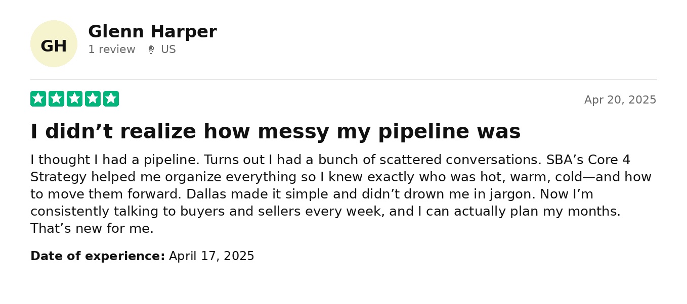Click the first green rating star
Screen dimensions: 687x304
coord(38,99)
